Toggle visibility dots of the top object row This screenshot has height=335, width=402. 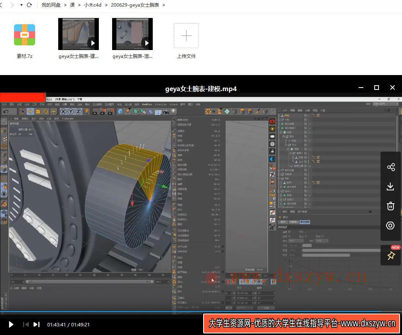(308, 115)
